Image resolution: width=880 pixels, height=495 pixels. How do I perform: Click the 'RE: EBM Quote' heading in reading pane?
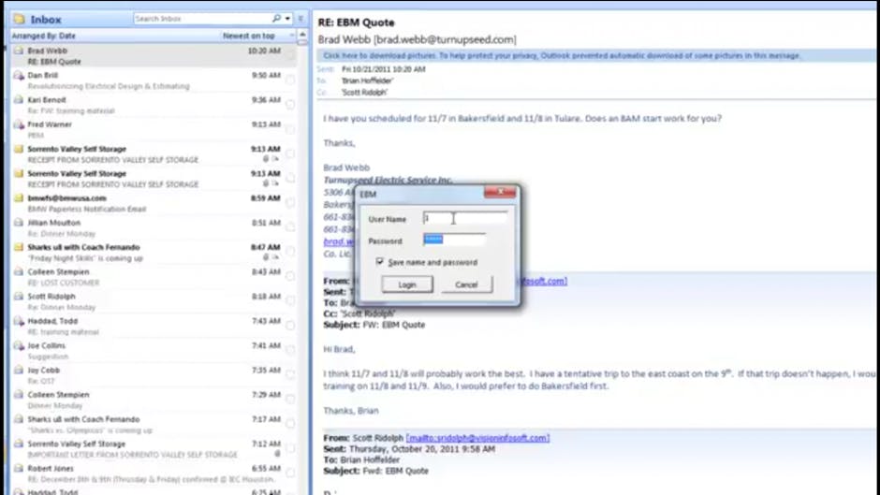356,22
